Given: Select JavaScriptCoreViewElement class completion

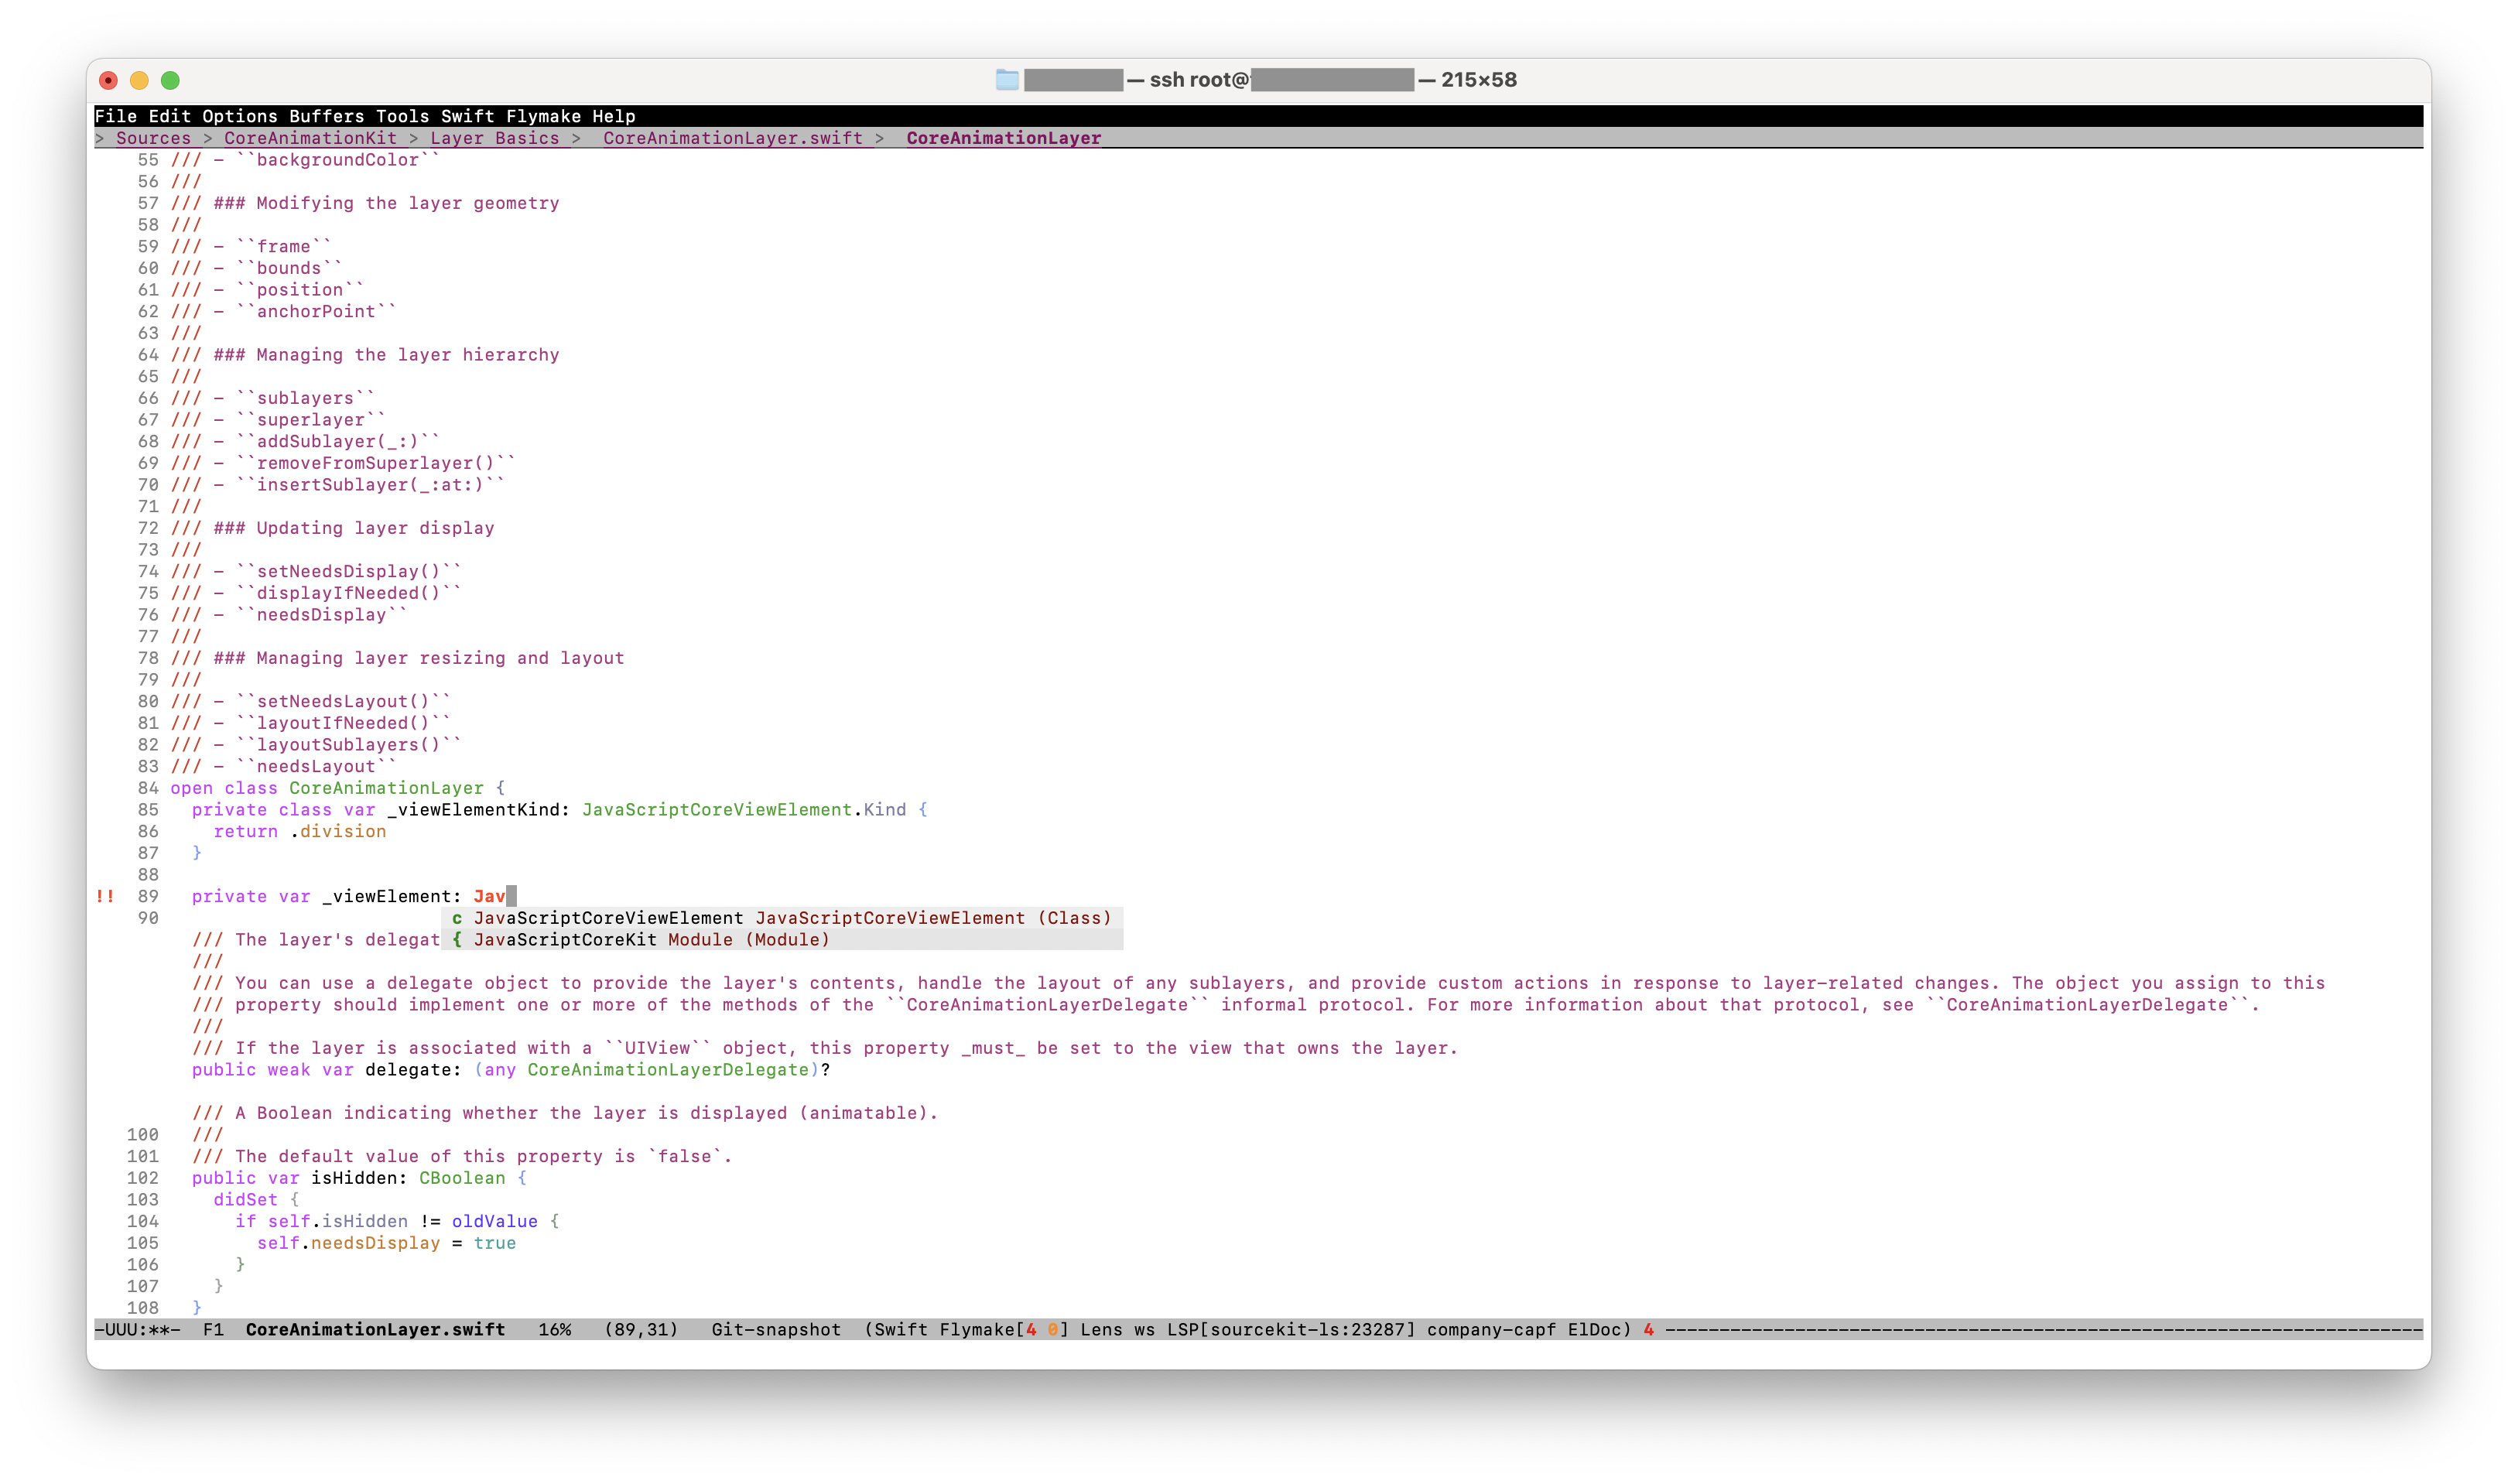Looking at the screenshot, I should click(782, 918).
